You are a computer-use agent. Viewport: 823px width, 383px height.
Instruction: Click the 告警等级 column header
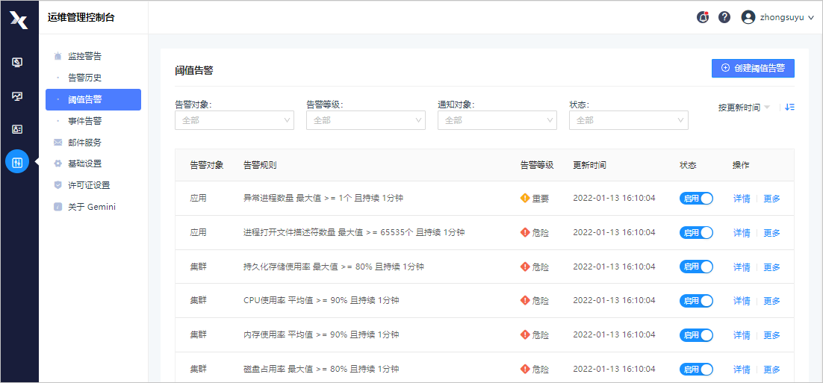click(x=537, y=165)
